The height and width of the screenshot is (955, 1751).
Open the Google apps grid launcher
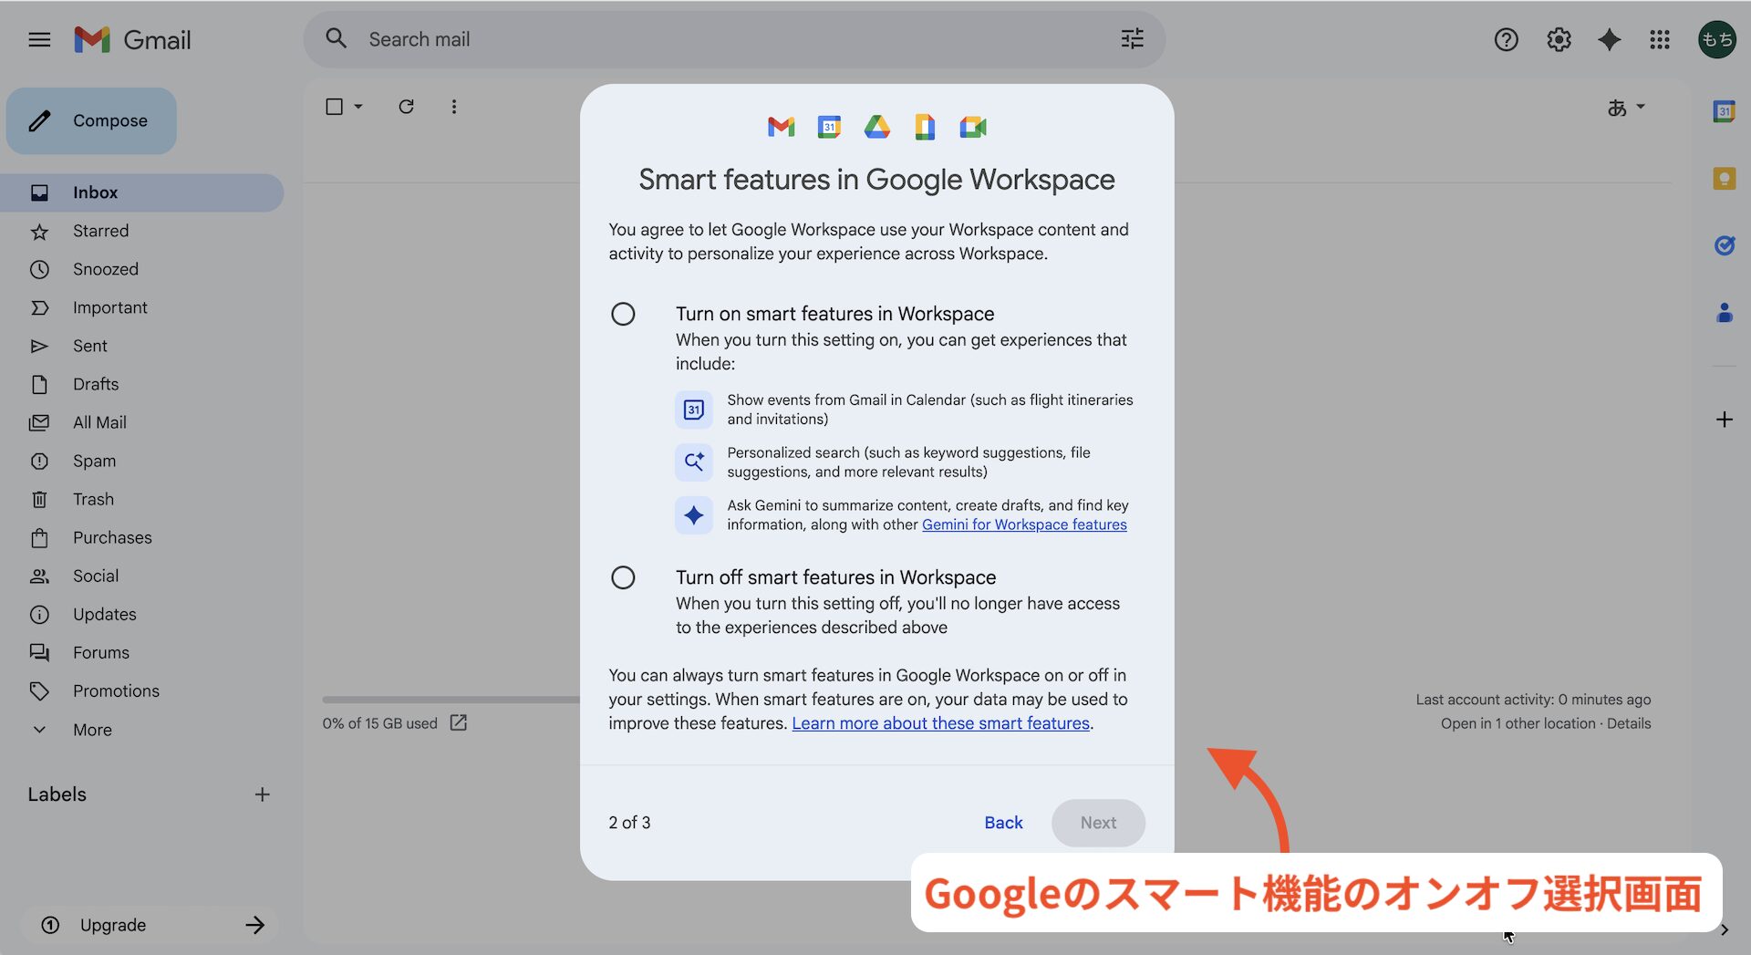click(1659, 39)
